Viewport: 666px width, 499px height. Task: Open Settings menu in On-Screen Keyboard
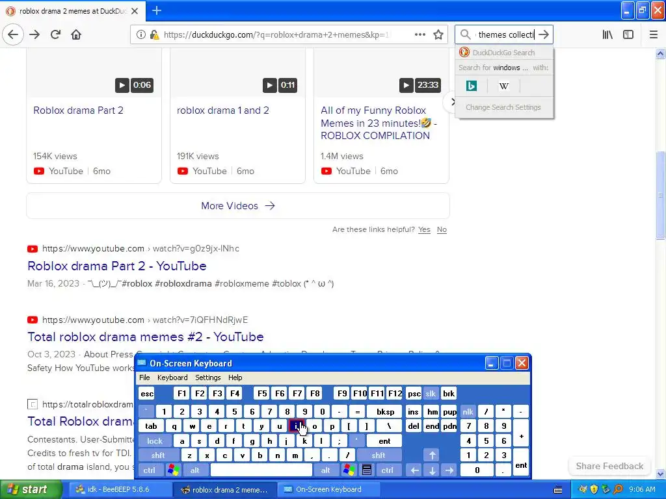tap(207, 377)
